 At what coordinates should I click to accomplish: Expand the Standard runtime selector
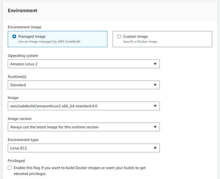[x=81, y=85]
